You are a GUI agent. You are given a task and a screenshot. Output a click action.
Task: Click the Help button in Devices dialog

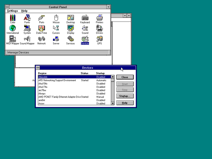tap(125, 103)
